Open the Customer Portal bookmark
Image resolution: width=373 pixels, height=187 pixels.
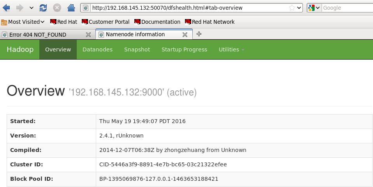[106, 22]
